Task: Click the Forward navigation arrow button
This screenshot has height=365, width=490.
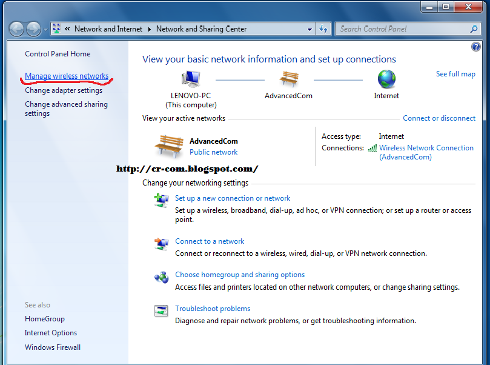Action: pos(33,29)
